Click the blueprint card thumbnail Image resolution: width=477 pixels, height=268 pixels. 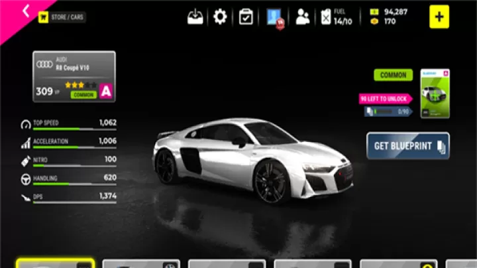[x=435, y=94]
